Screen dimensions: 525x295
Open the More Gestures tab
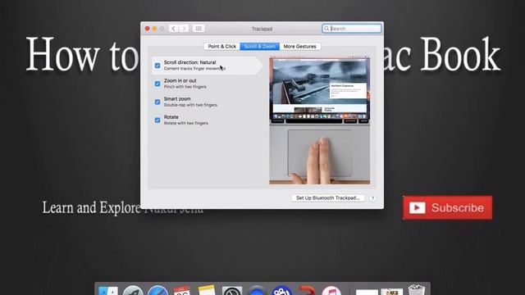pos(299,47)
